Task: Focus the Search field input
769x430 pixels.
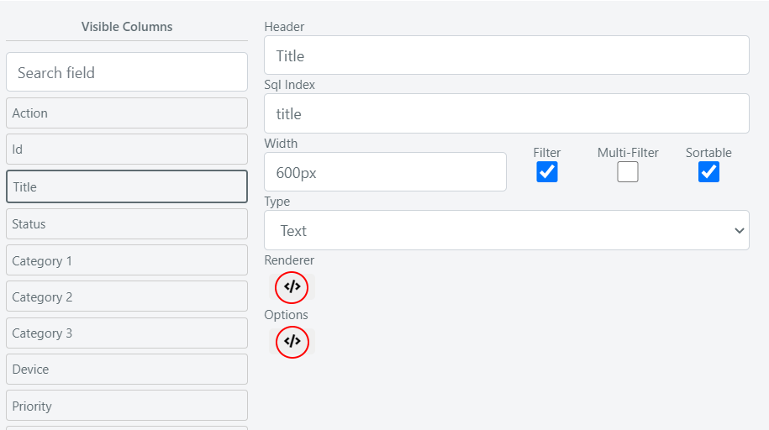Action: [x=127, y=72]
